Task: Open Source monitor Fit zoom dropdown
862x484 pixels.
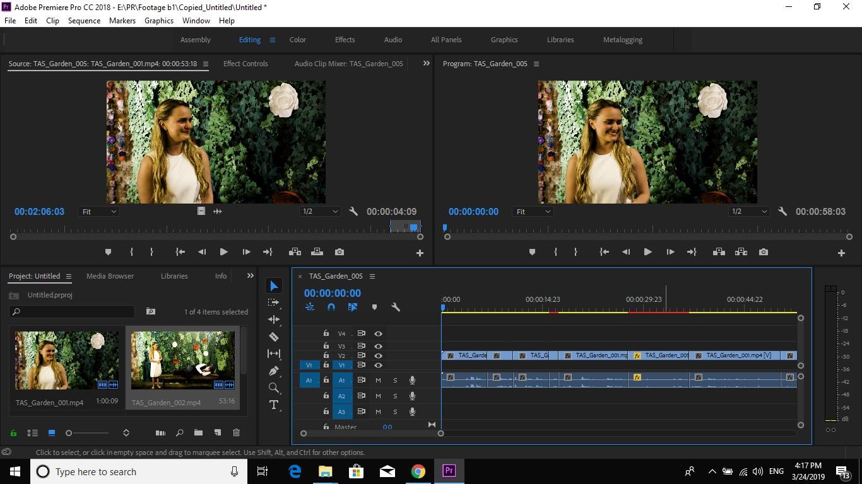Action: pos(98,212)
